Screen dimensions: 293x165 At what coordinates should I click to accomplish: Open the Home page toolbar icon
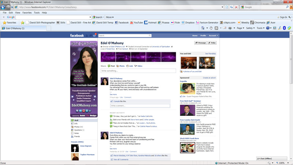(x=203, y=28)
